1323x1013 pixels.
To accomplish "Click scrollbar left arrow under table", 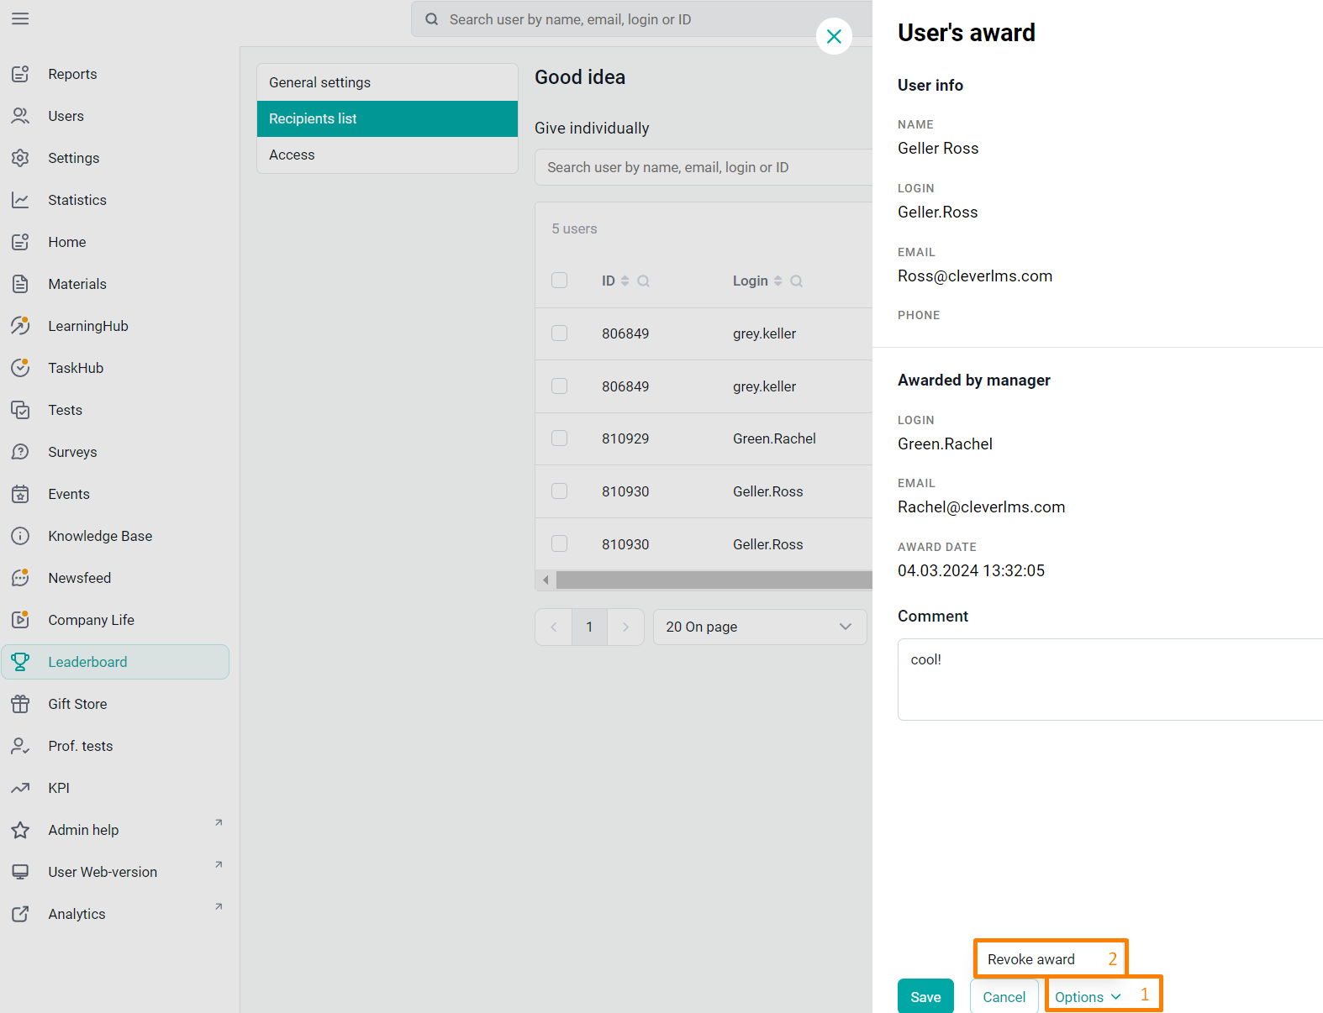I will (x=546, y=580).
